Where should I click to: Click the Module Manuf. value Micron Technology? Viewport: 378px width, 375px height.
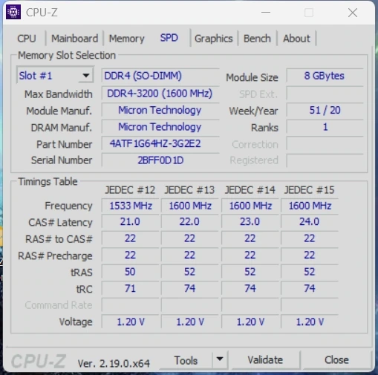(160, 110)
